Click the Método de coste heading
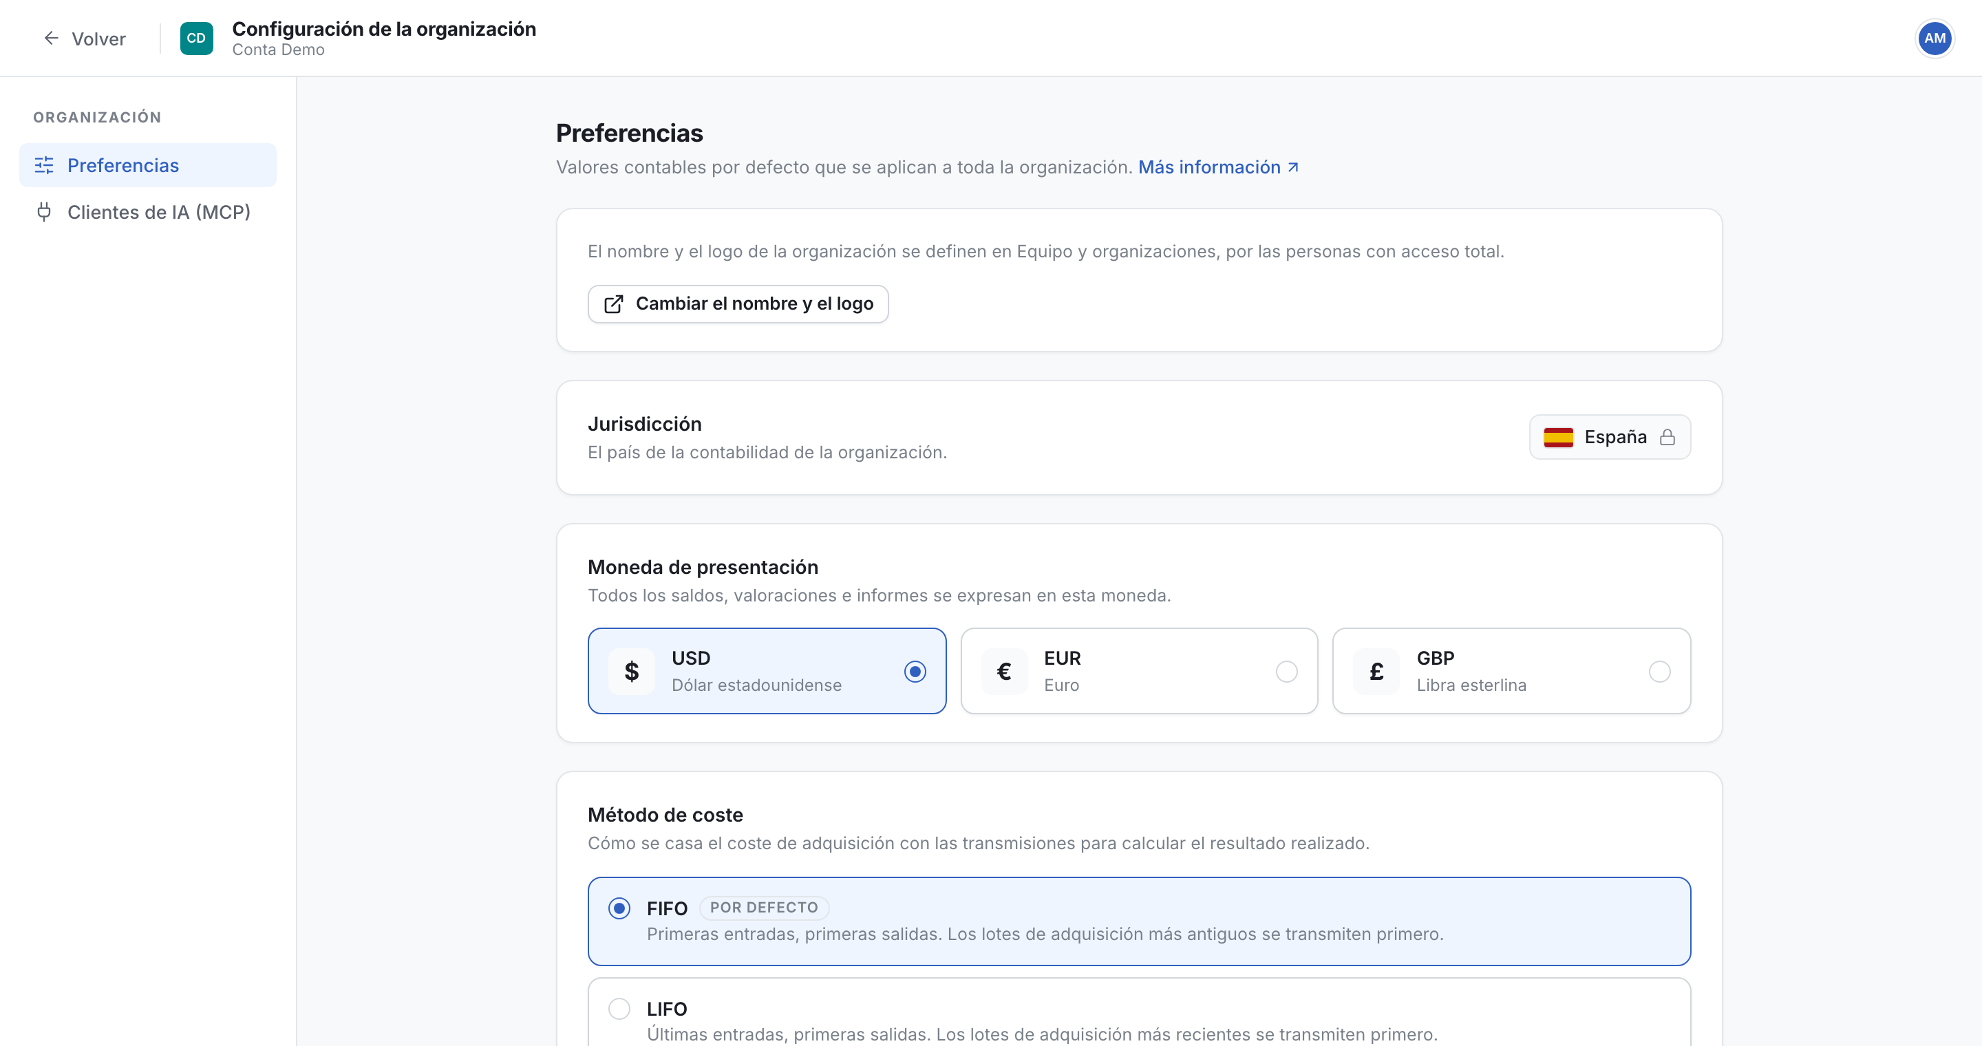This screenshot has height=1046, width=1982. pyautogui.click(x=665, y=815)
